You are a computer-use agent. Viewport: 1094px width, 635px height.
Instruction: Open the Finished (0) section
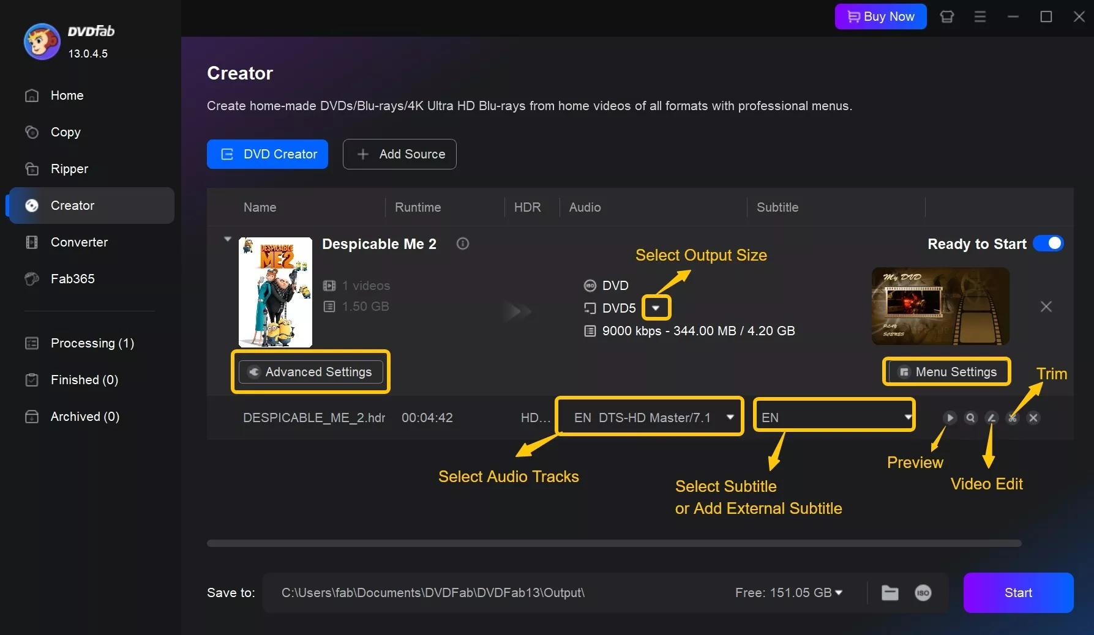pos(84,380)
